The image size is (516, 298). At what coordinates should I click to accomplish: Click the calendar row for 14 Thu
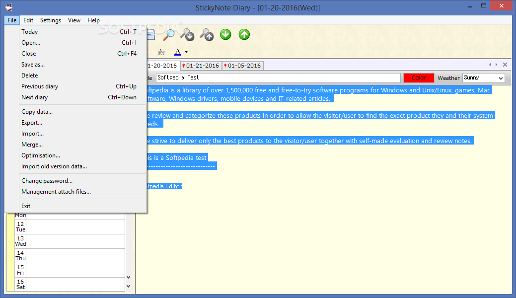click(70, 256)
